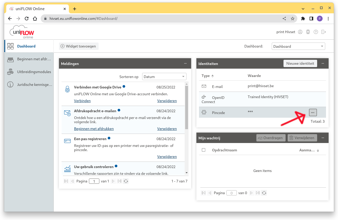Open the user profile icon beside print Hivset
This screenshot has height=220, width=338.
[x=300, y=32]
